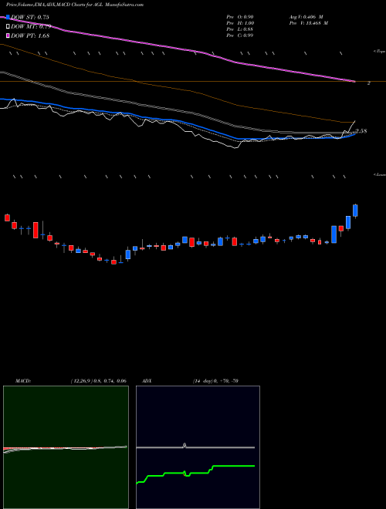
Task: Open the dark blue ADX chart panel
Action: [x=198, y=447]
